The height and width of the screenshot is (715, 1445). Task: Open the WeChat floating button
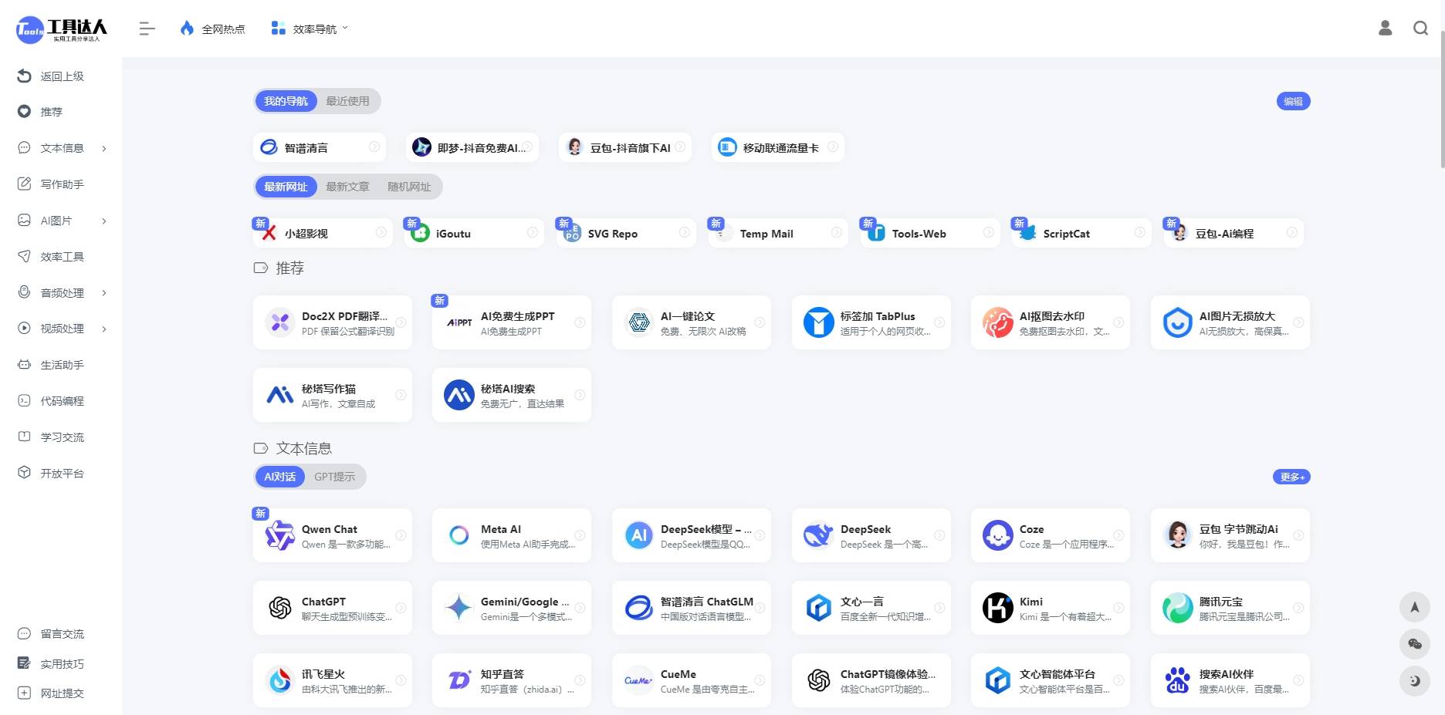pos(1415,644)
